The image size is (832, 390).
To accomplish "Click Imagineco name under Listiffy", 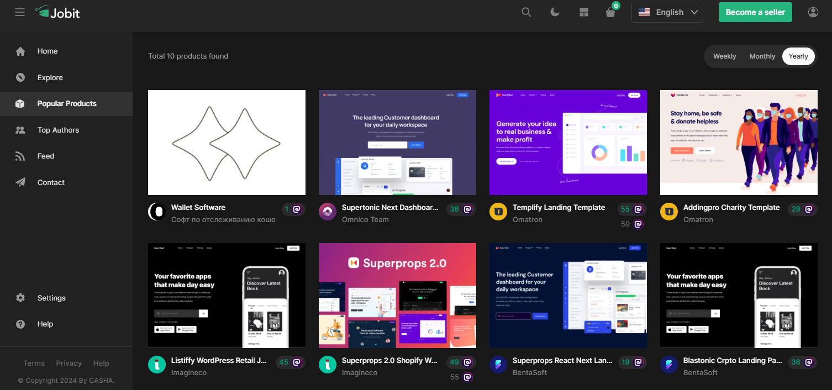I will (x=189, y=373).
